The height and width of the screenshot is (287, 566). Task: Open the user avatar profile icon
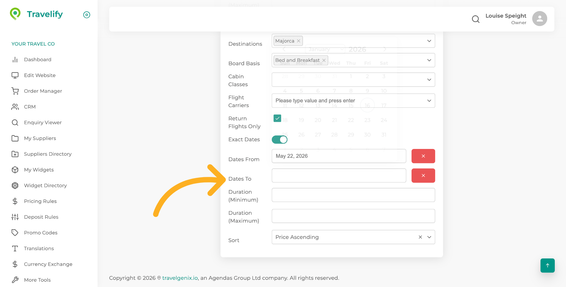539,19
